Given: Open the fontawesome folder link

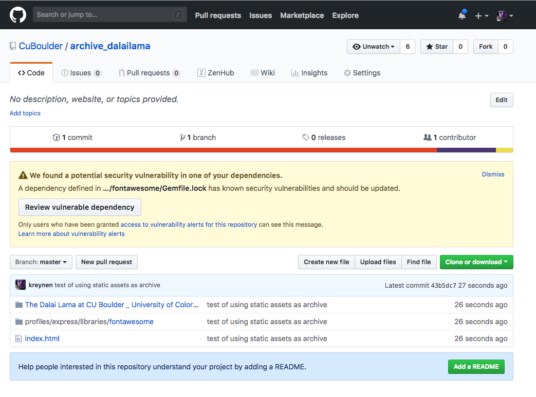Looking at the screenshot, I should pos(131,322).
